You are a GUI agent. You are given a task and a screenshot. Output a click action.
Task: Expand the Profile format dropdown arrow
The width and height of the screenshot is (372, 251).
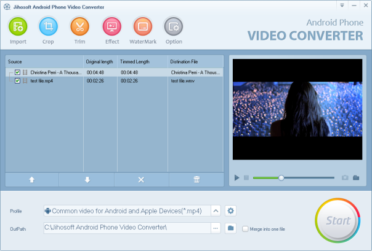point(216,211)
